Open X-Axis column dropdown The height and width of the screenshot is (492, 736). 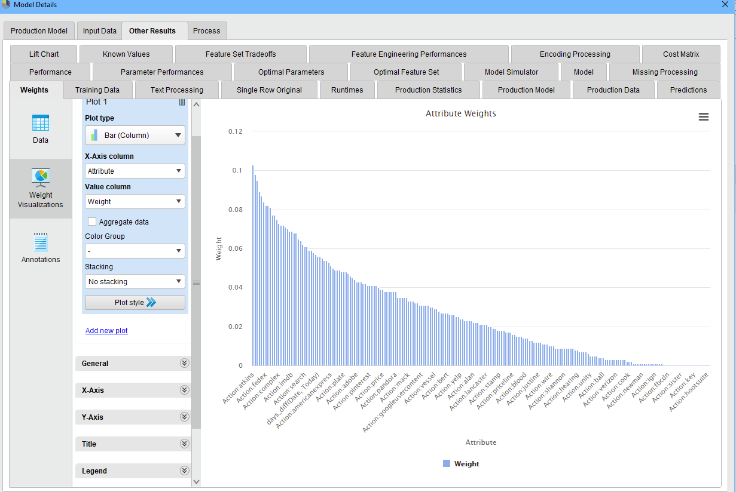click(135, 171)
